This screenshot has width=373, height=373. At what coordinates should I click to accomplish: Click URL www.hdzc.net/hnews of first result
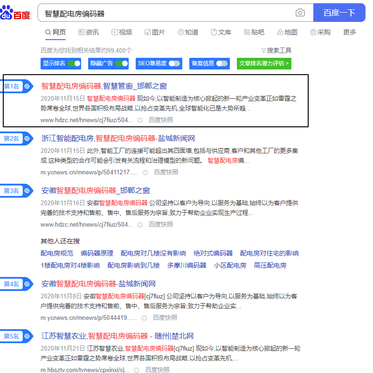click(87, 120)
